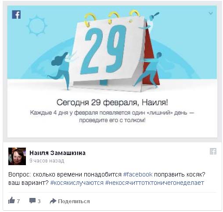The width and height of the screenshot is (223, 212).
Task: Click the "9 часов назад" timestamp
Action: [x=47, y=161]
